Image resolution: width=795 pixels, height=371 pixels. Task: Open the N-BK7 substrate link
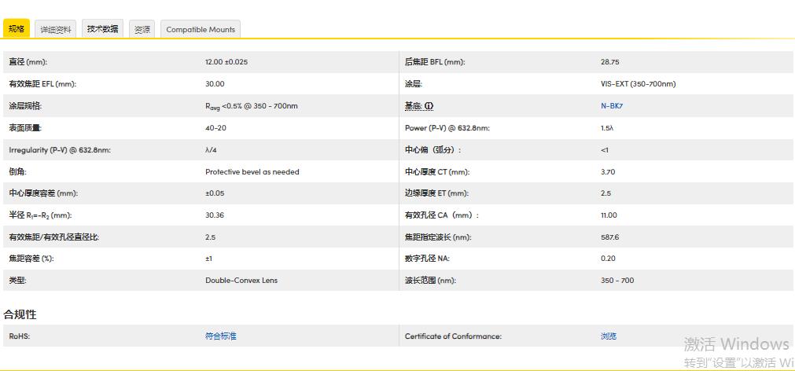612,106
